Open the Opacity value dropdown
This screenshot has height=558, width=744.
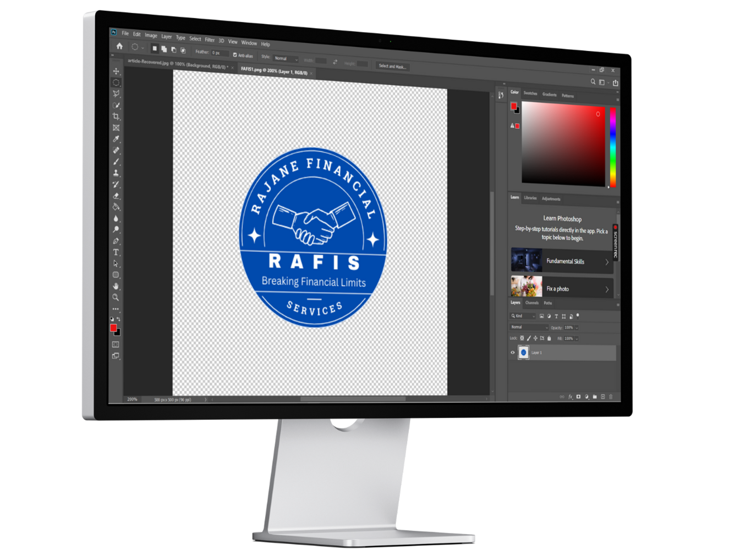coord(577,328)
